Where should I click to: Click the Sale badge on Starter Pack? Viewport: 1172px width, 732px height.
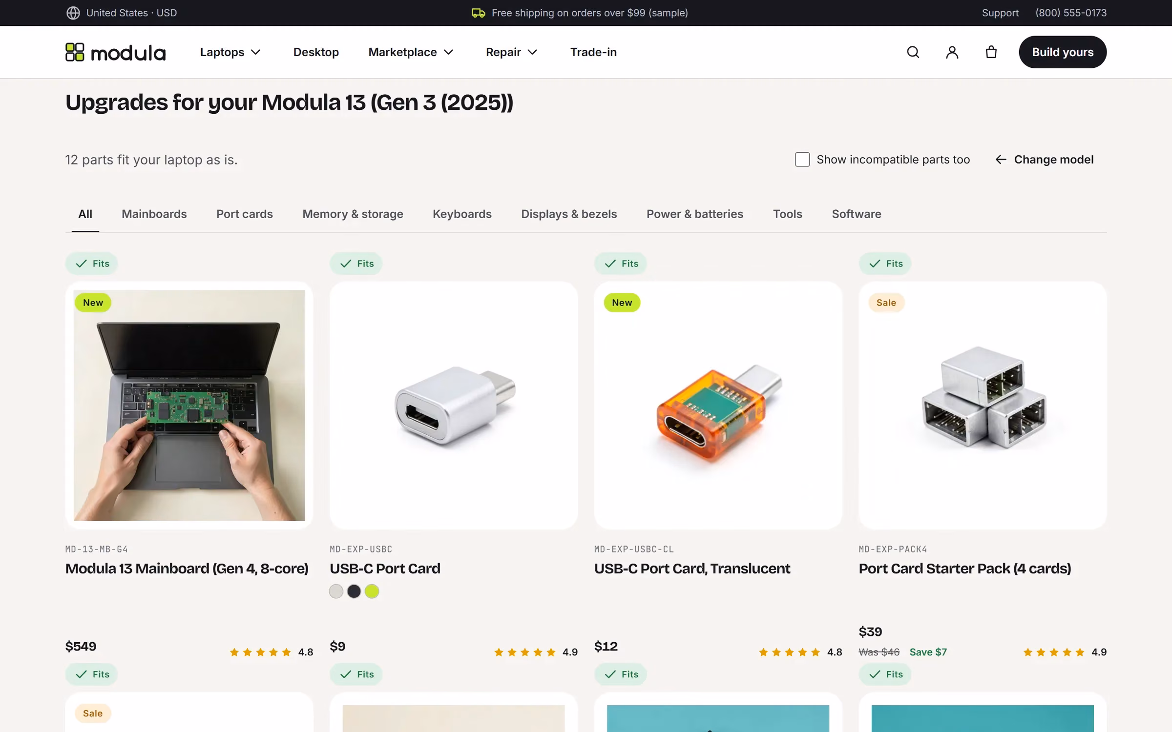[x=886, y=303]
